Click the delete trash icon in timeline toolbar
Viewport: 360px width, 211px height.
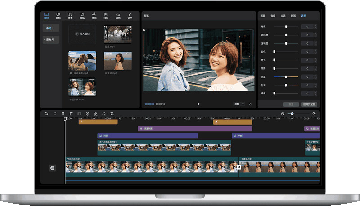(x=71, y=114)
